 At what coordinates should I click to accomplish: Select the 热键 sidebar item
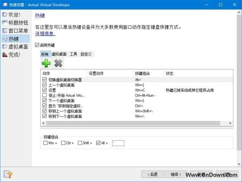pos(15,39)
